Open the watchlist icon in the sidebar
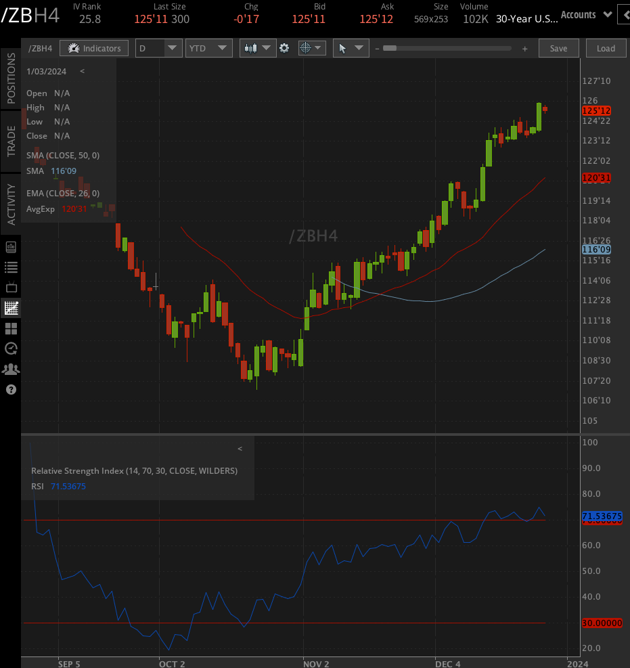Screen dimensions: 630x668 coord(10,267)
